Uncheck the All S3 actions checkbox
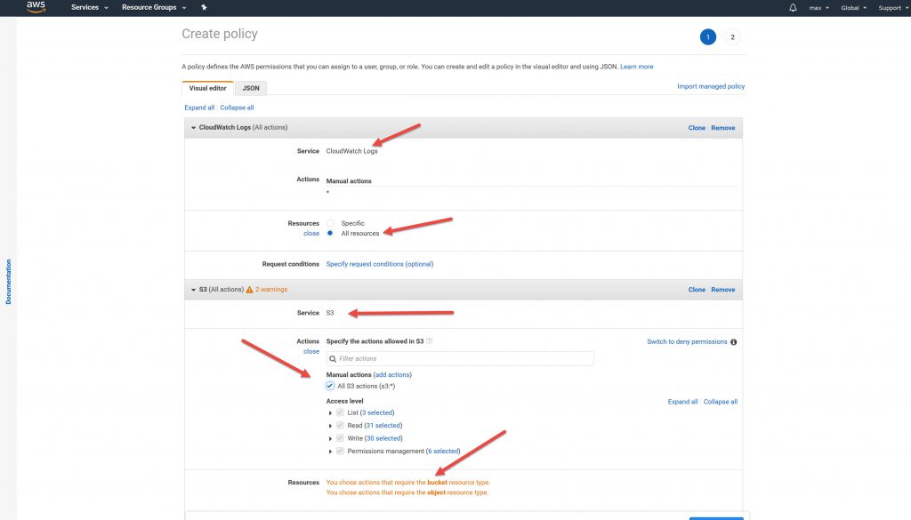Screen dimensions: 911x520 (331, 386)
